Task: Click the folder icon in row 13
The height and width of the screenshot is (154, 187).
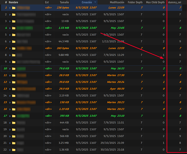Action: tap(14, 89)
